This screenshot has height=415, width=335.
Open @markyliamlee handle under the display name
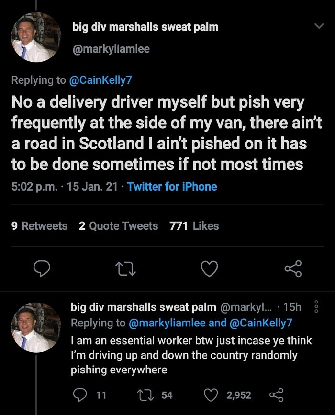click(111, 49)
